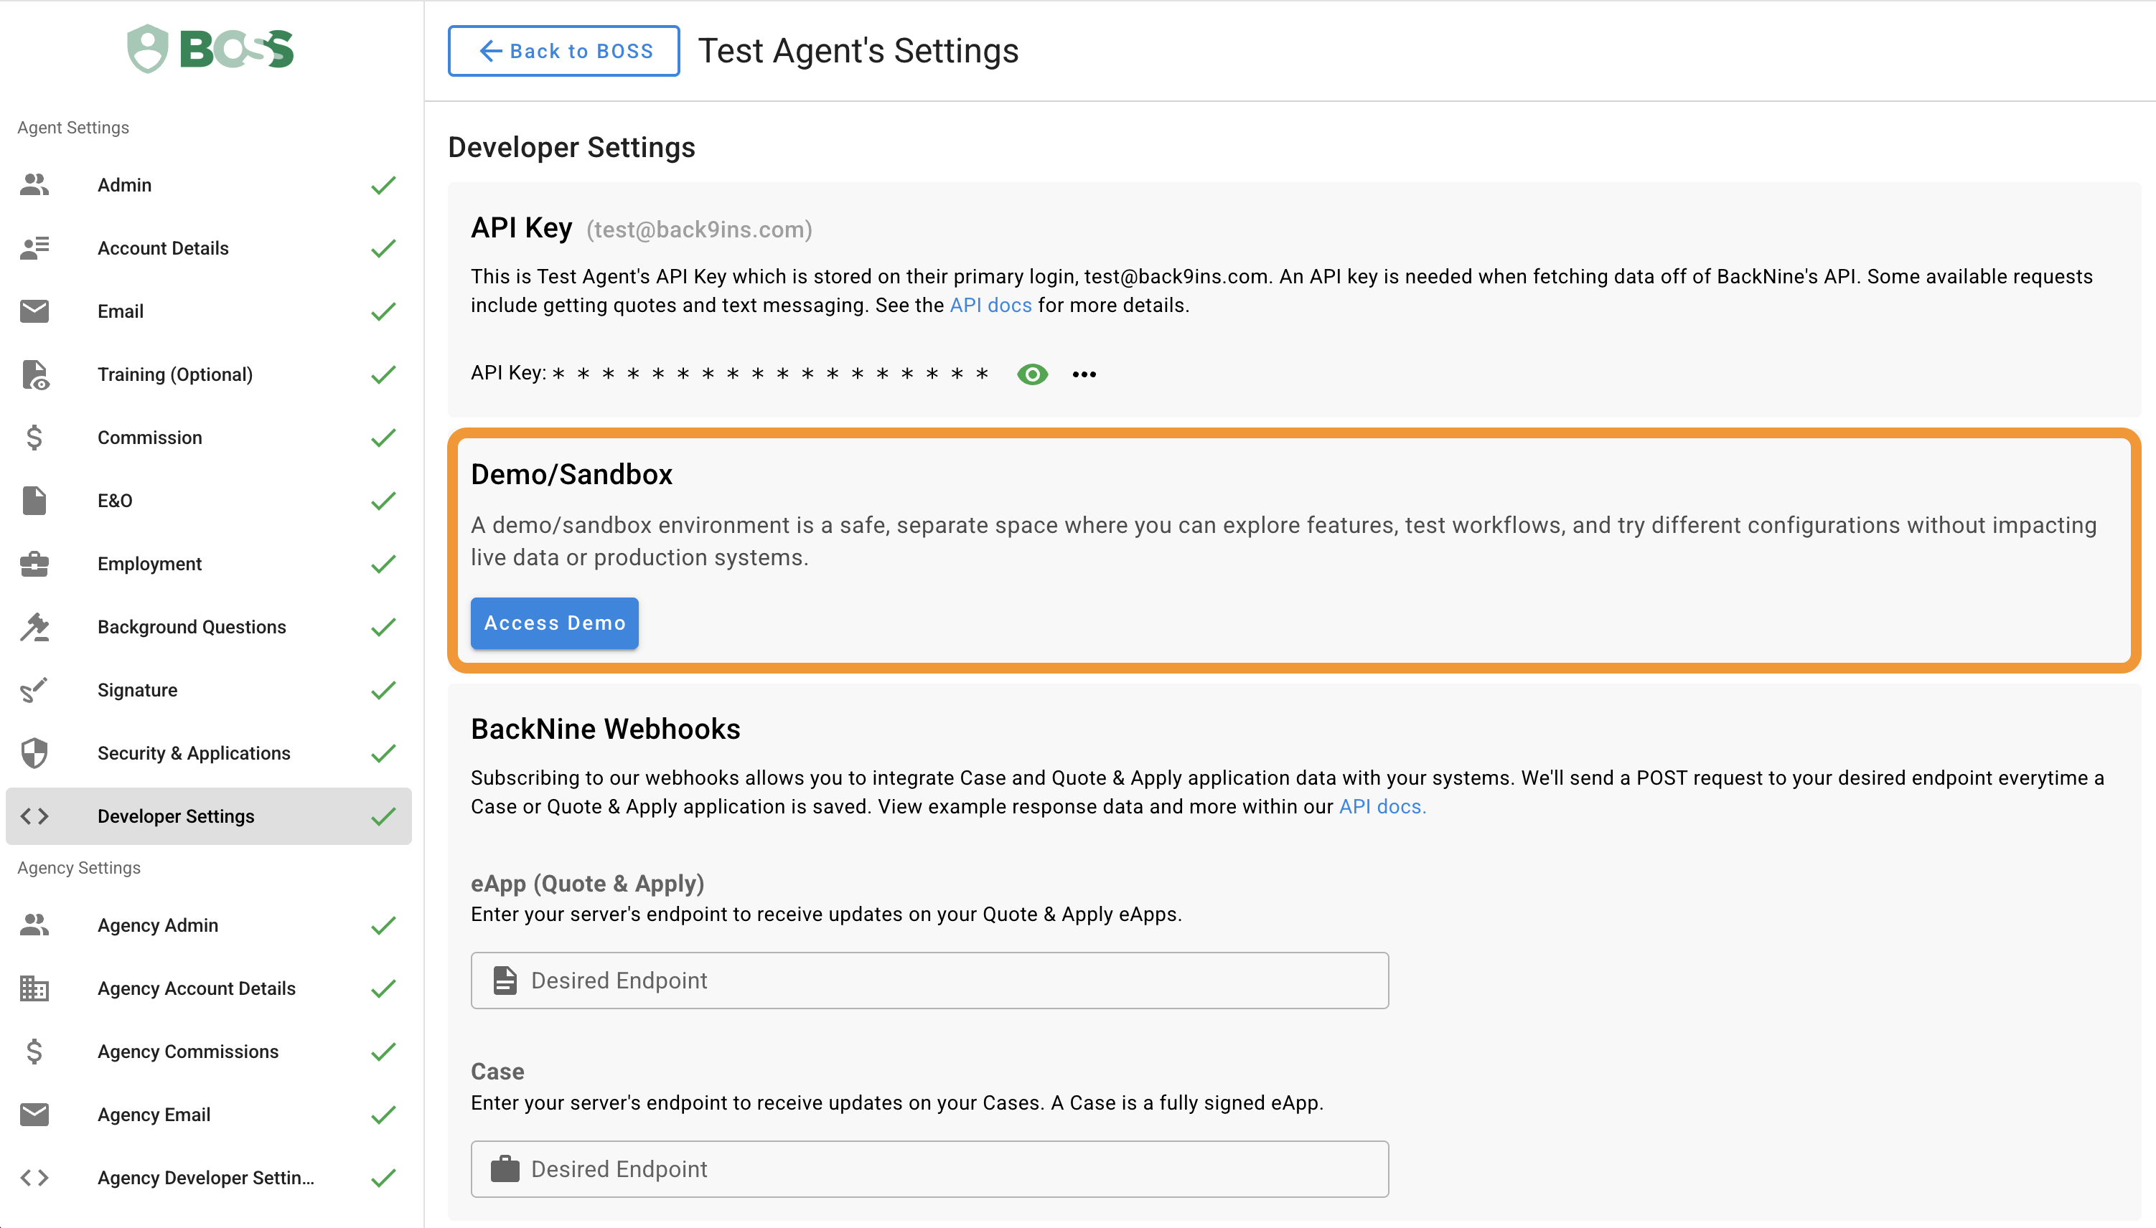2156x1228 pixels.
Task: Open the API key three-dot menu
Action: (1084, 374)
